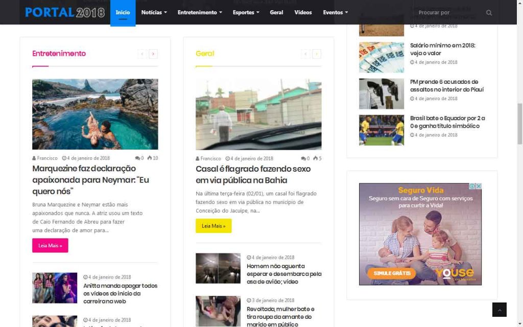Open 'Brasil bate o Equador' article link
This screenshot has height=327, width=523.
point(447,122)
